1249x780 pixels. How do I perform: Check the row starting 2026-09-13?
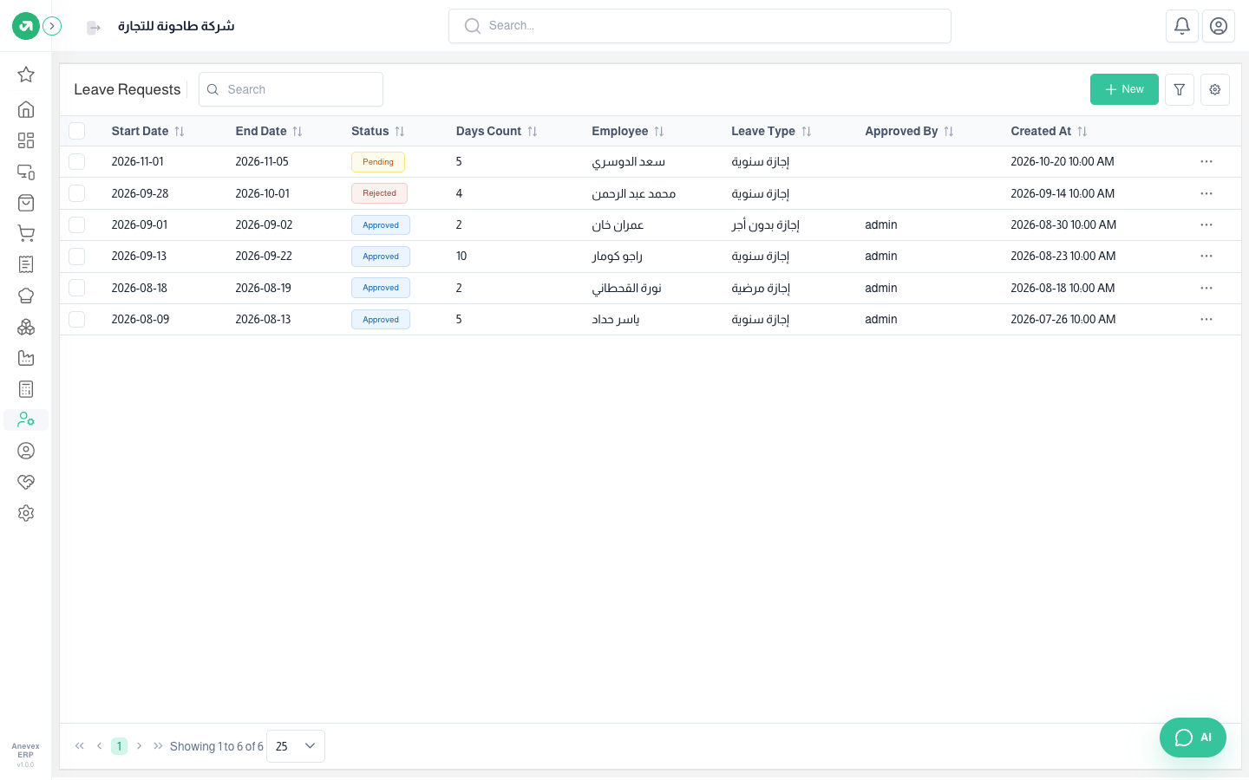[x=77, y=256]
